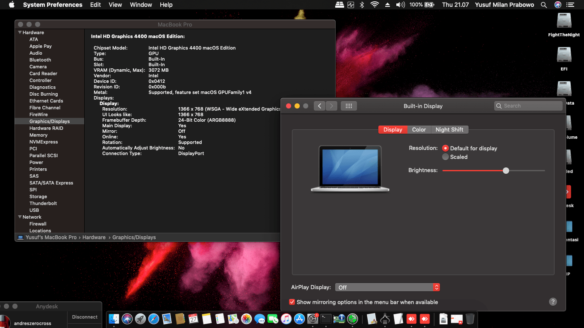This screenshot has height=328, width=584.
Task: Switch to Night Shift tab
Action: tap(449, 129)
